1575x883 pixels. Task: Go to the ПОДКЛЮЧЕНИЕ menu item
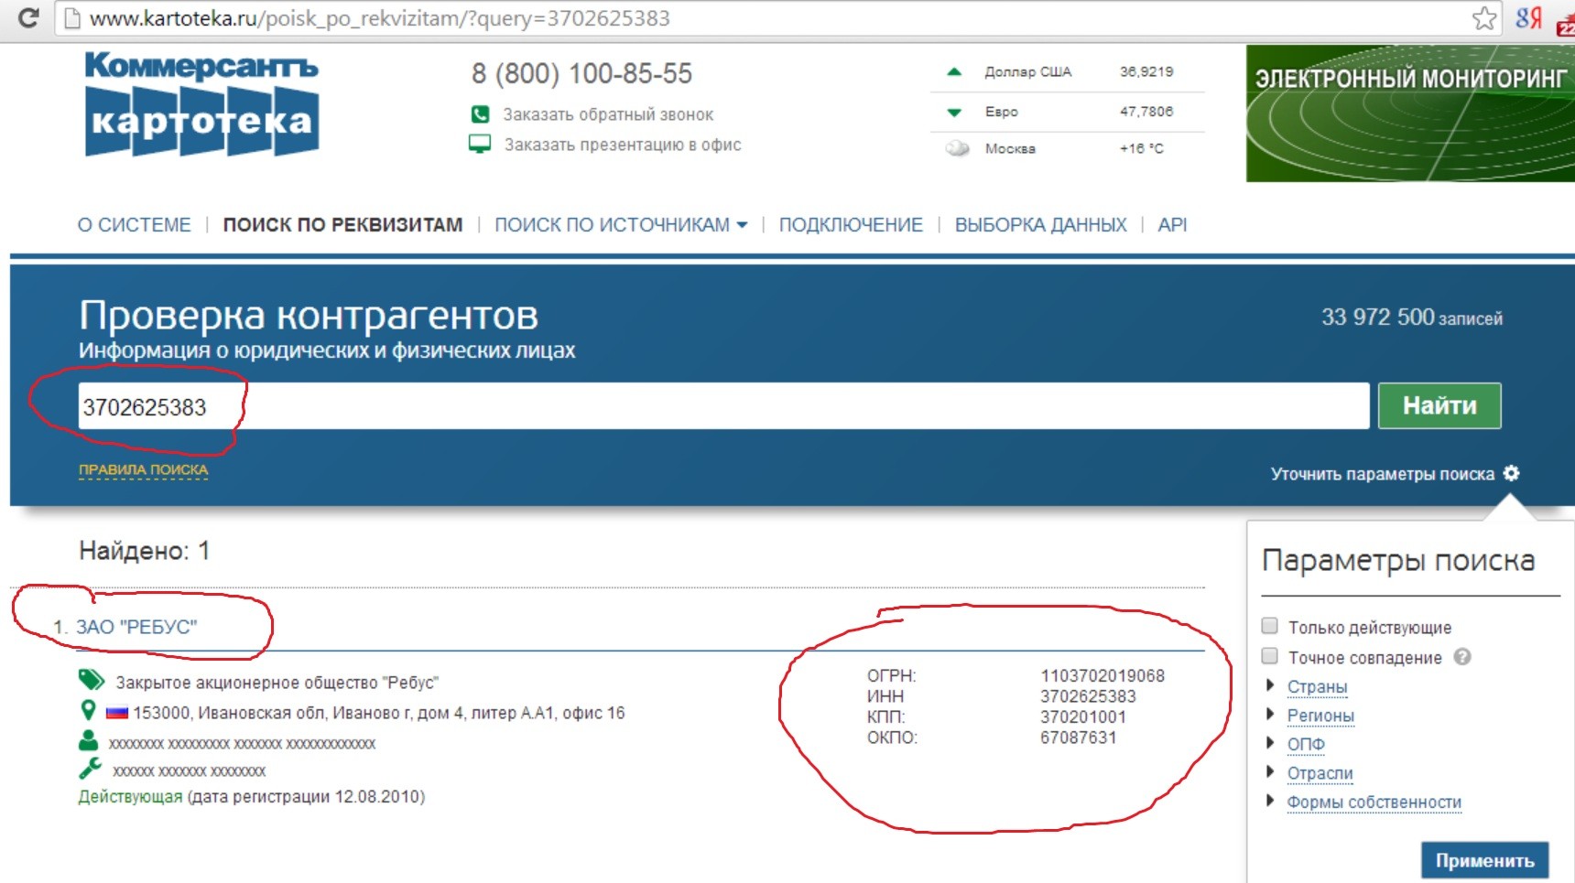[851, 225]
